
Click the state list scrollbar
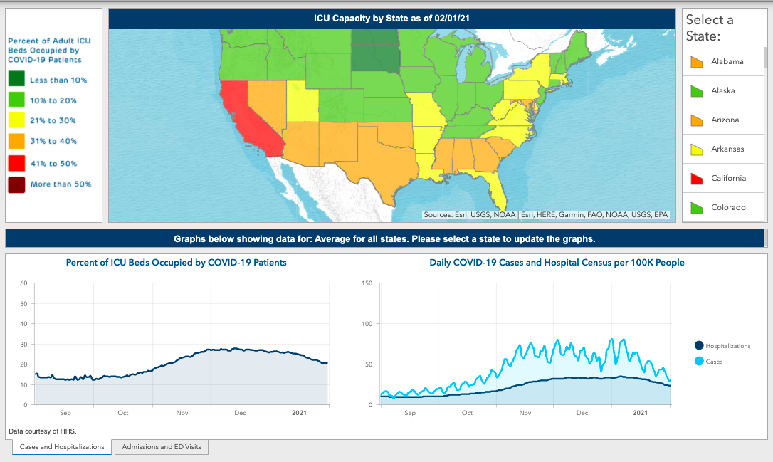766,57
